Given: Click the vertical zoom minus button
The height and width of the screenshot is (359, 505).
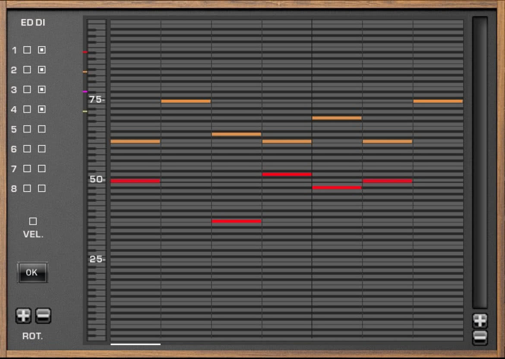Looking at the screenshot, I should pos(480,337).
